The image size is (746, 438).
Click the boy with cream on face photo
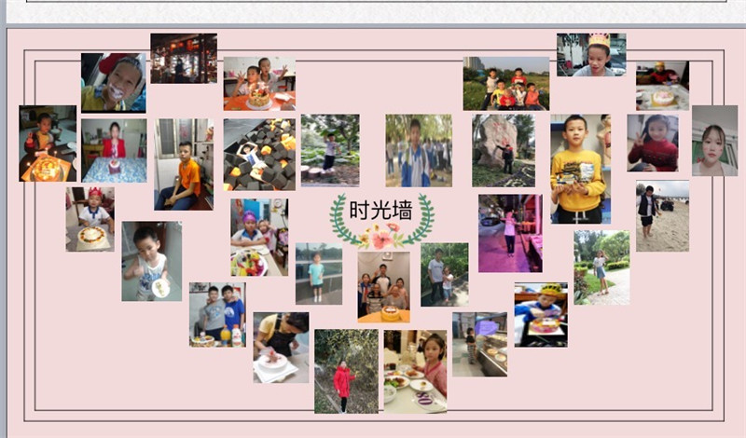(x=114, y=83)
